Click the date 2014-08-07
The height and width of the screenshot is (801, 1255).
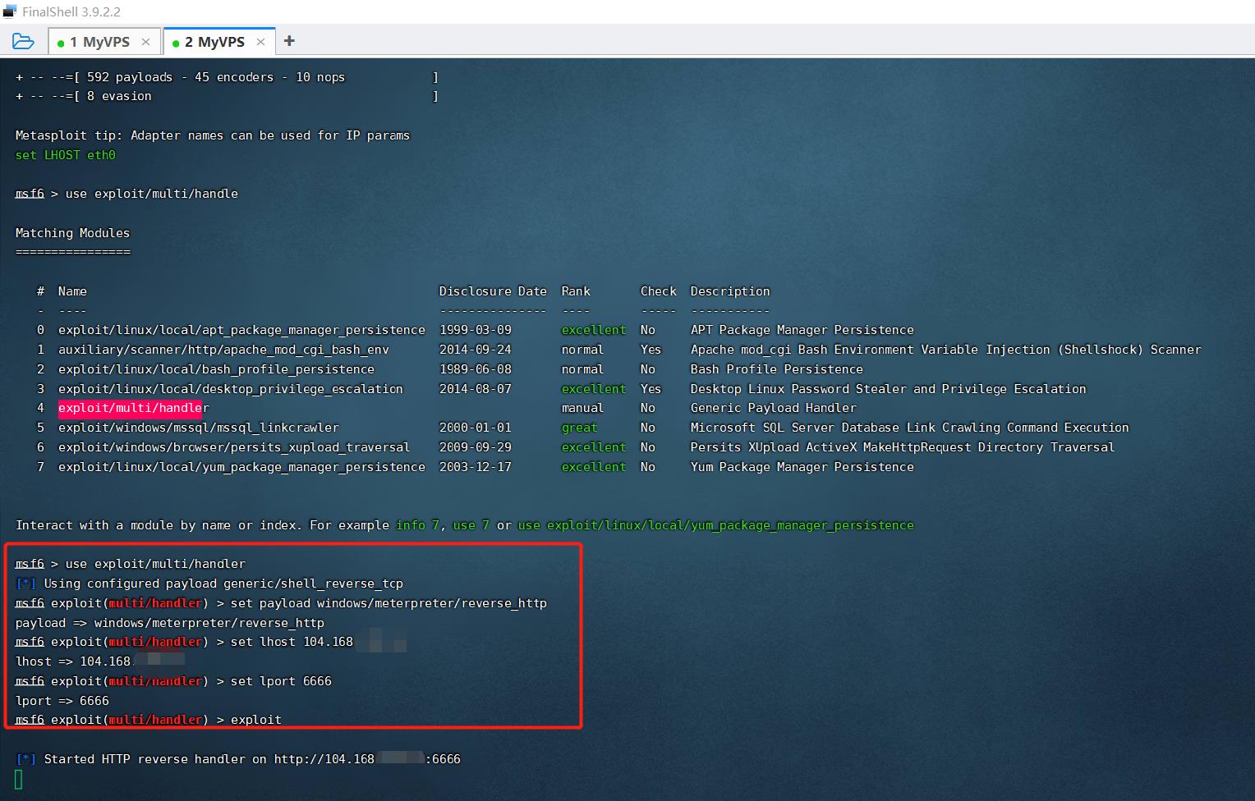[475, 389]
